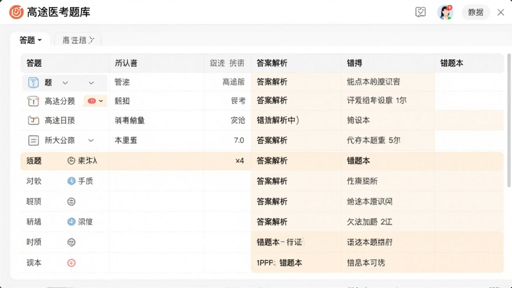This screenshot has width=512, height=288.
Task: Open the red badge dropdown in 高途分题 row
Action: pos(95,101)
